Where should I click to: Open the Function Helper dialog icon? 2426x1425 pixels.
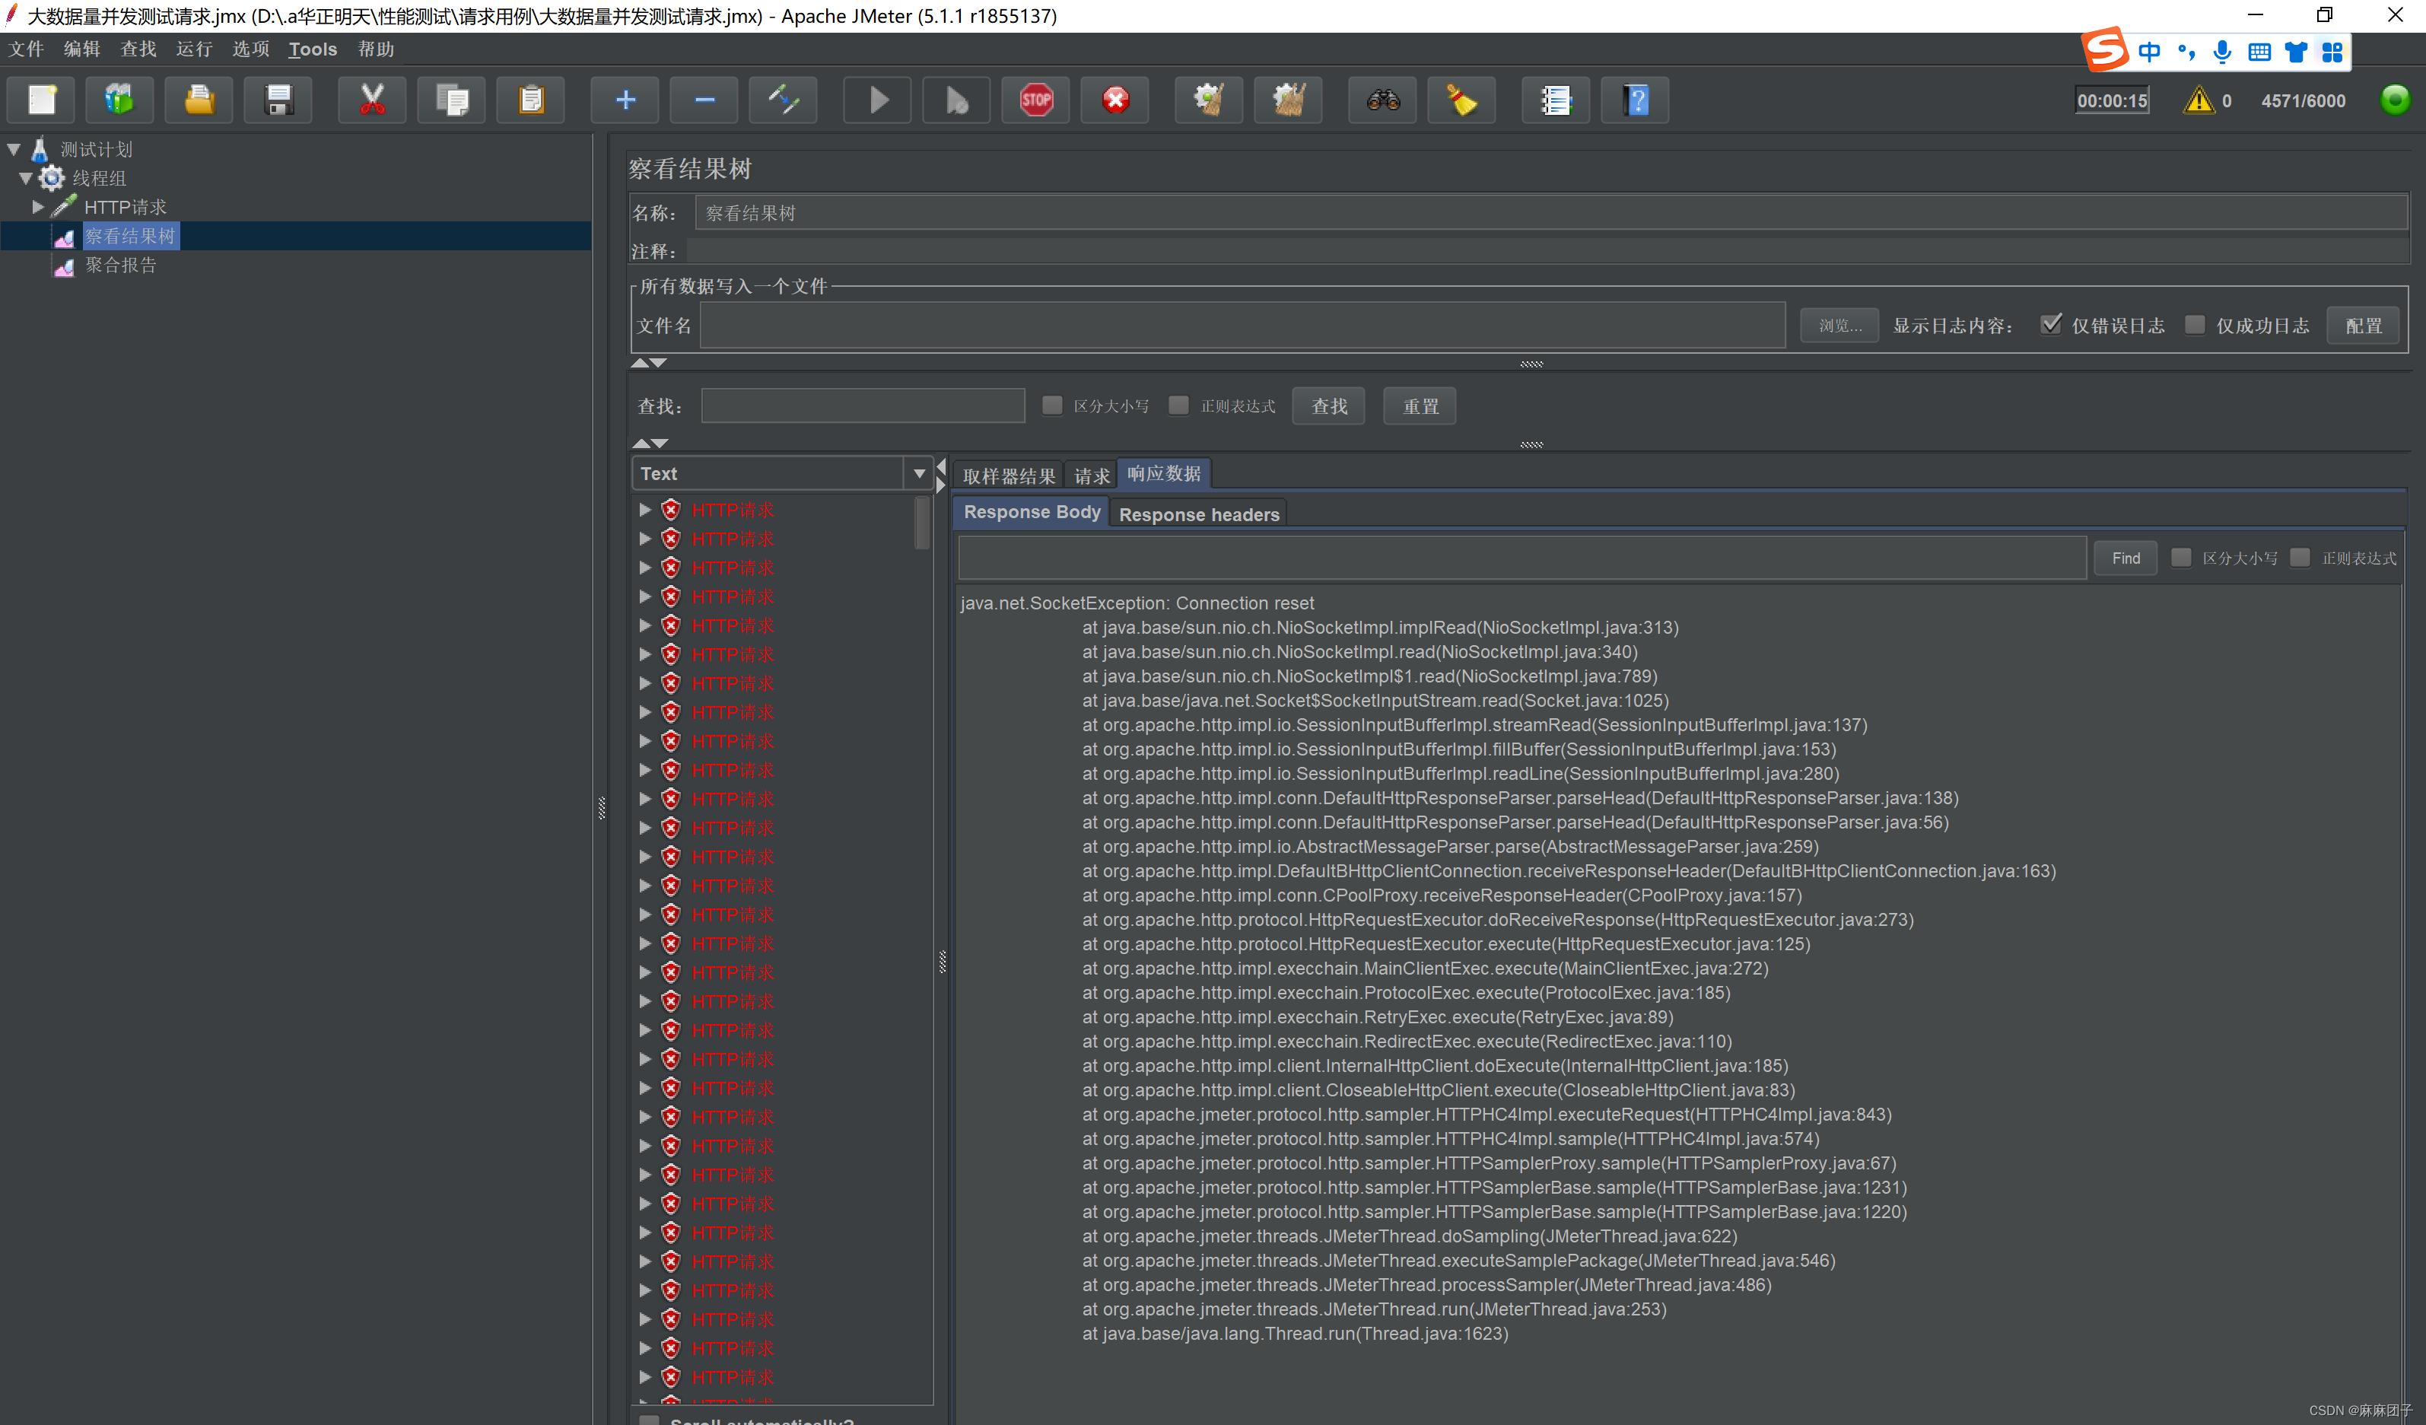(x=1556, y=99)
